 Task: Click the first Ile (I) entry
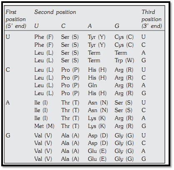[x=41, y=103]
